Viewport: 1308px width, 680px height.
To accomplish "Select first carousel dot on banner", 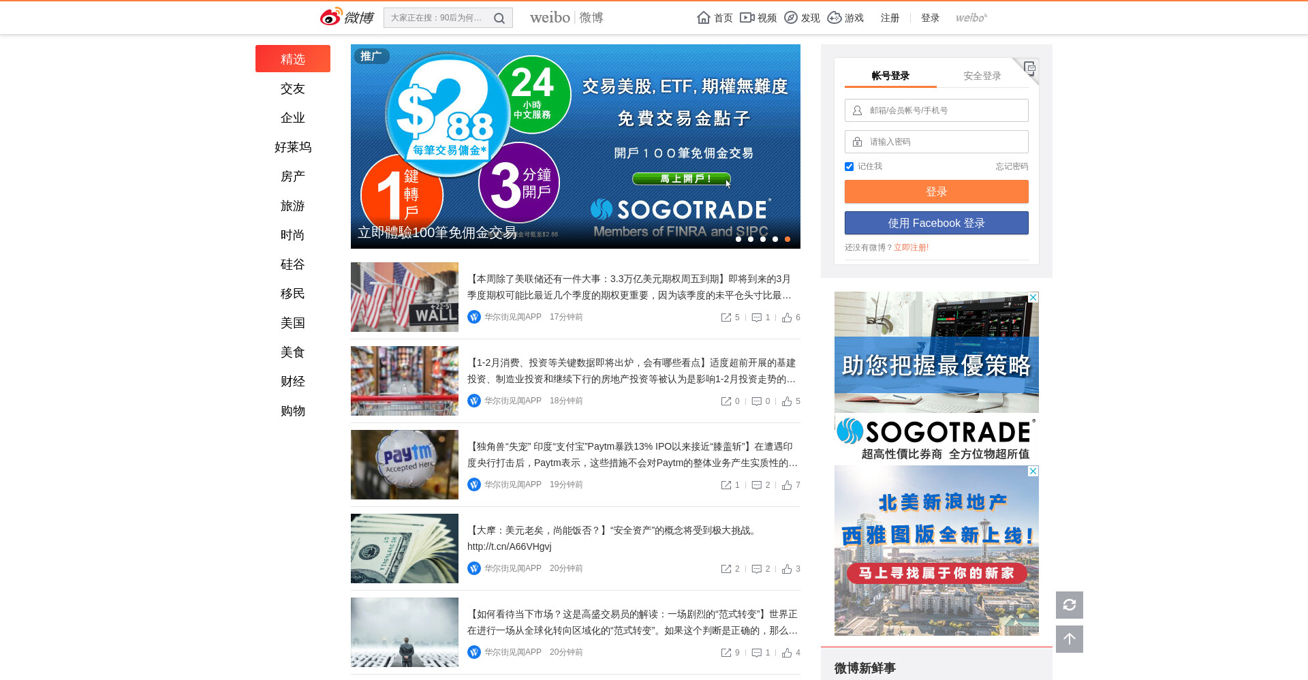I will pos(738,239).
